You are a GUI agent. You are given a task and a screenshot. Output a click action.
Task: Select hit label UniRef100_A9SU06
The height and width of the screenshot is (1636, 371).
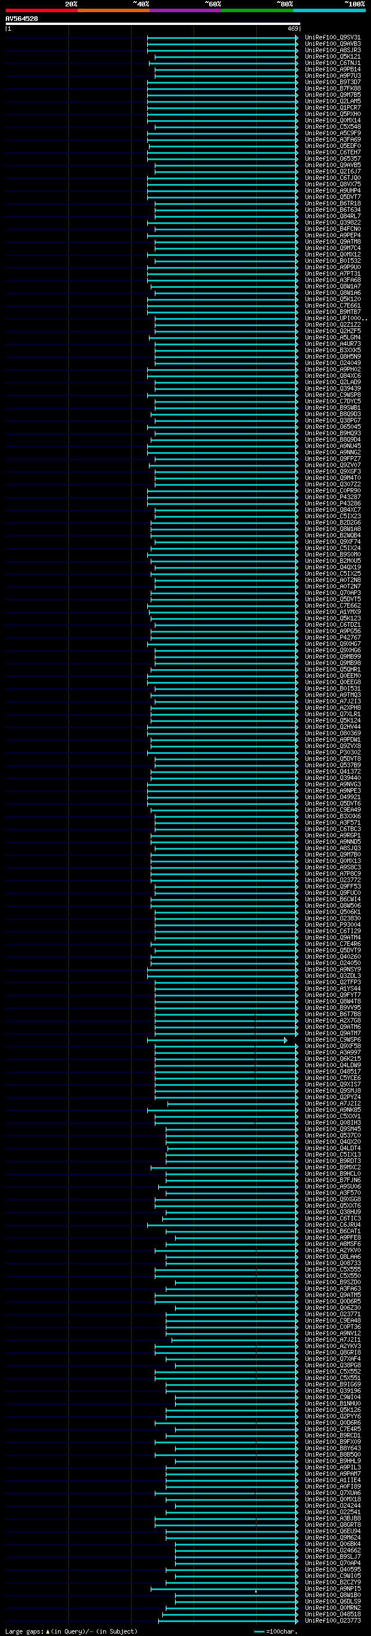[x=333, y=1187]
